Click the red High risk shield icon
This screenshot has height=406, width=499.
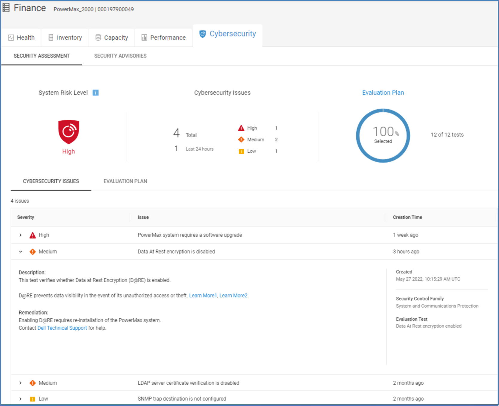tap(68, 132)
